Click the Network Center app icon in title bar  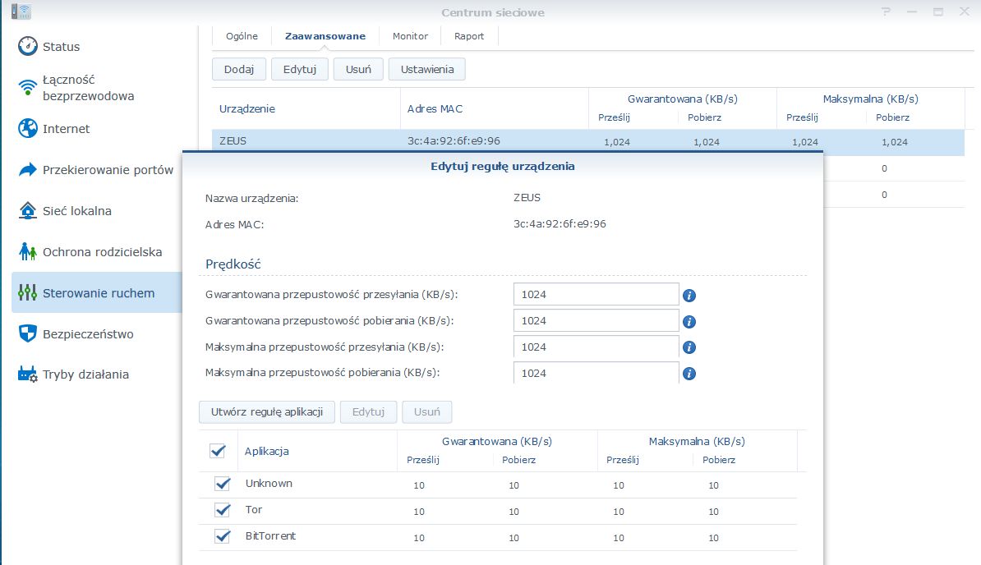tap(21, 11)
